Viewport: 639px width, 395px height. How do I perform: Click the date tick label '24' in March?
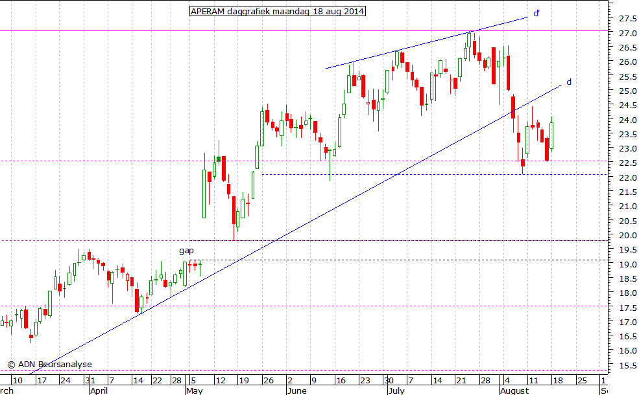click(x=66, y=381)
